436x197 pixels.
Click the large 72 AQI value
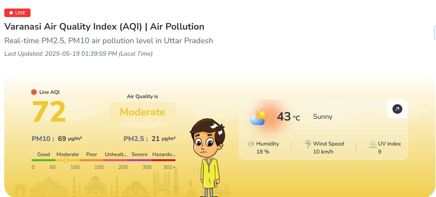(49, 112)
